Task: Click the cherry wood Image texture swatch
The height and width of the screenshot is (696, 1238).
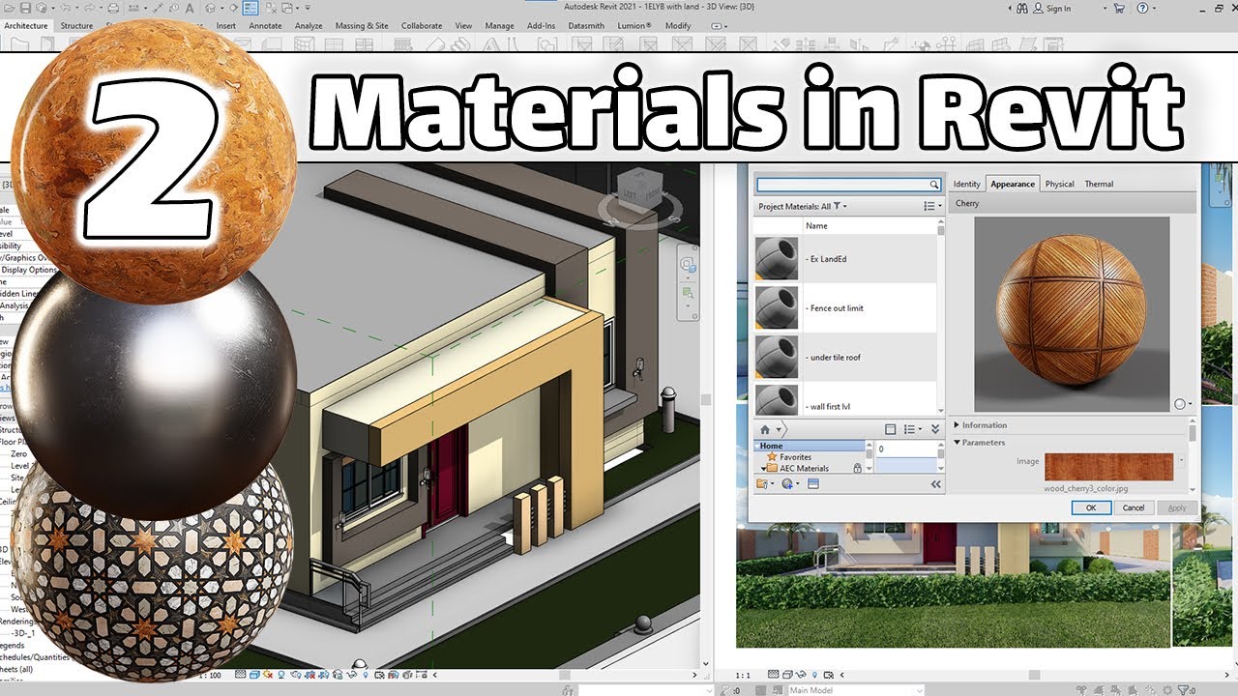Action: (x=1108, y=467)
